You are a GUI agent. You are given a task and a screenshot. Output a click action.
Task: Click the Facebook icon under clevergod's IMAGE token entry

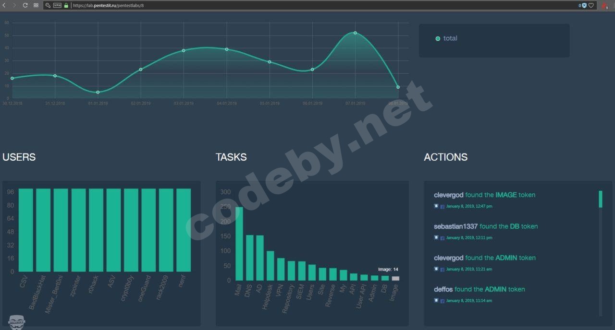(x=443, y=206)
